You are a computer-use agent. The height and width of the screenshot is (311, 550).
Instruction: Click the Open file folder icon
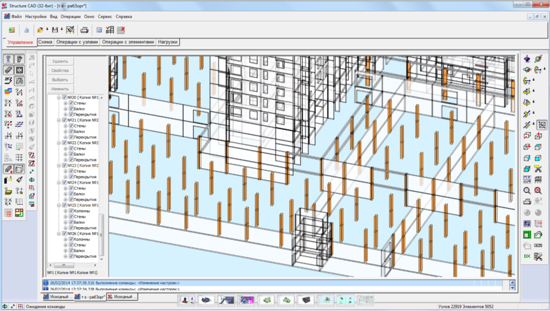pyautogui.click(x=40, y=30)
